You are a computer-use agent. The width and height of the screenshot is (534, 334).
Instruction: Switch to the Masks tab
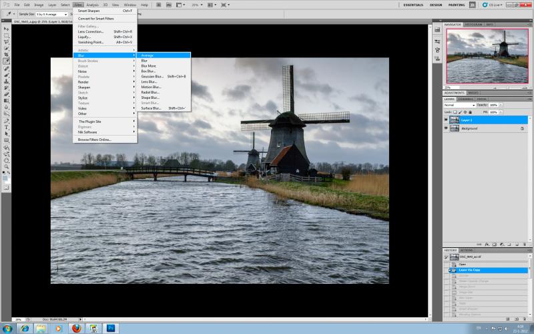coord(473,93)
